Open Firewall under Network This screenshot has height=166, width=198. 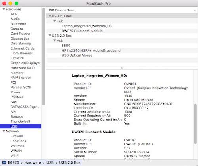(x=17, y=136)
